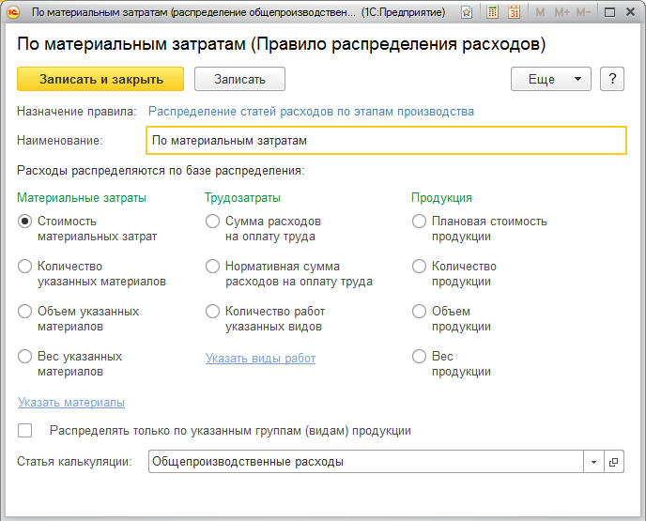Open the Статья калькуляции value in a separate form
The image size is (646, 521).
point(614,462)
